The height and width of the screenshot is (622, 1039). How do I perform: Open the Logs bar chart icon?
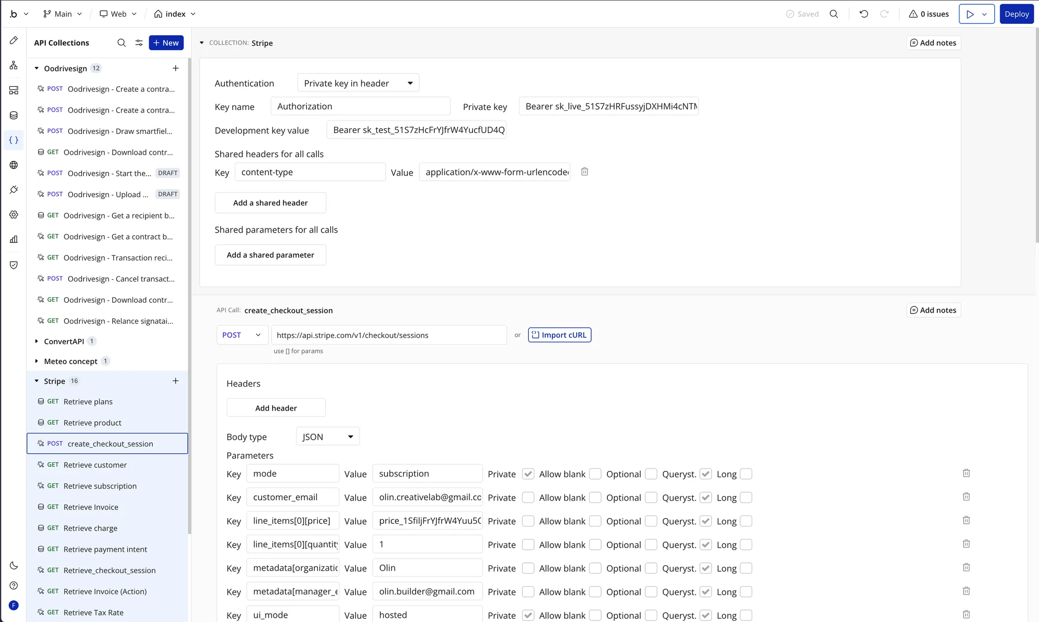point(14,239)
